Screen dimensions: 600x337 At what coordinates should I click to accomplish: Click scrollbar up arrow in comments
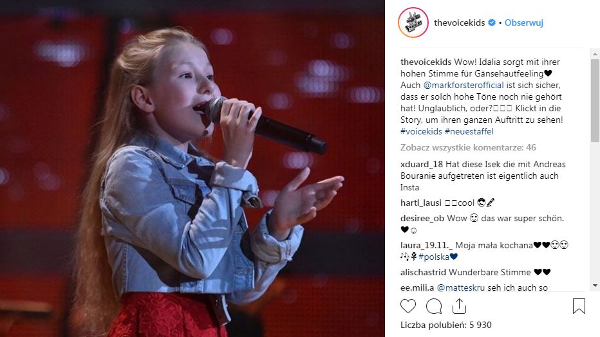pyautogui.click(x=595, y=54)
